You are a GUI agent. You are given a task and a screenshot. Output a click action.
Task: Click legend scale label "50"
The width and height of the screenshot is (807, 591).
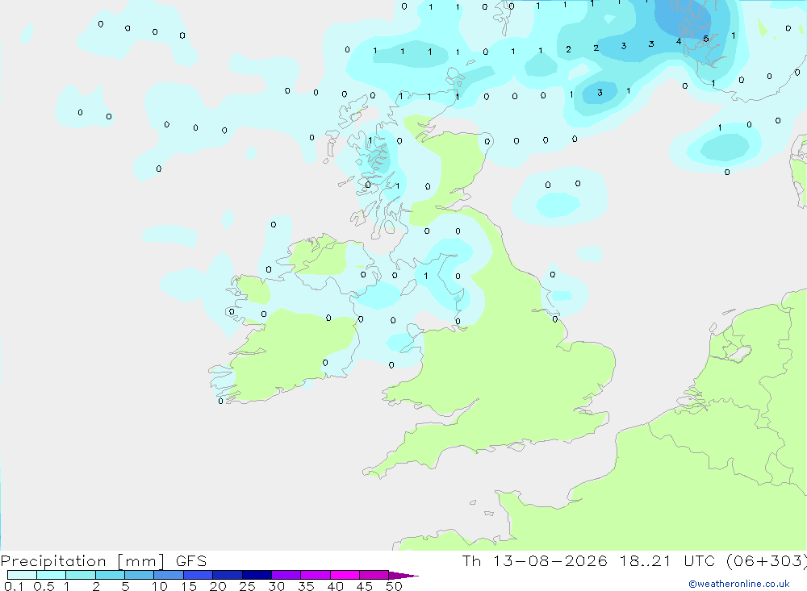tap(394, 586)
